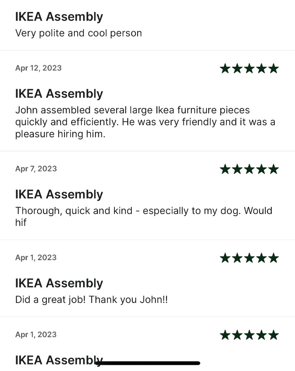This screenshot has width=295, height=371.
Task: Tap the middle star of the Apr 7 review
Action: pyautogui.click(x=249, y=169)
